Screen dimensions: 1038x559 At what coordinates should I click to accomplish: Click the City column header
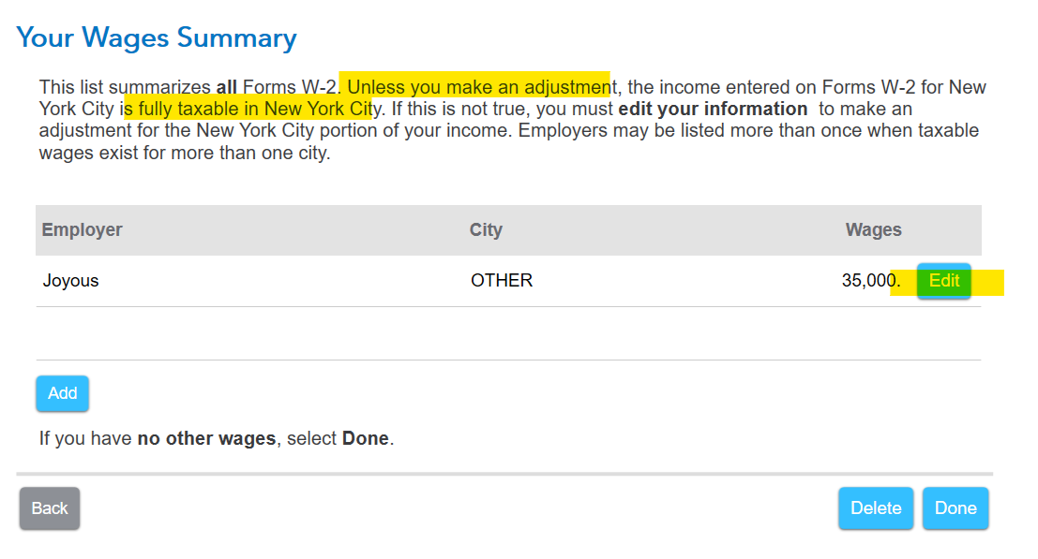point(486,230)
